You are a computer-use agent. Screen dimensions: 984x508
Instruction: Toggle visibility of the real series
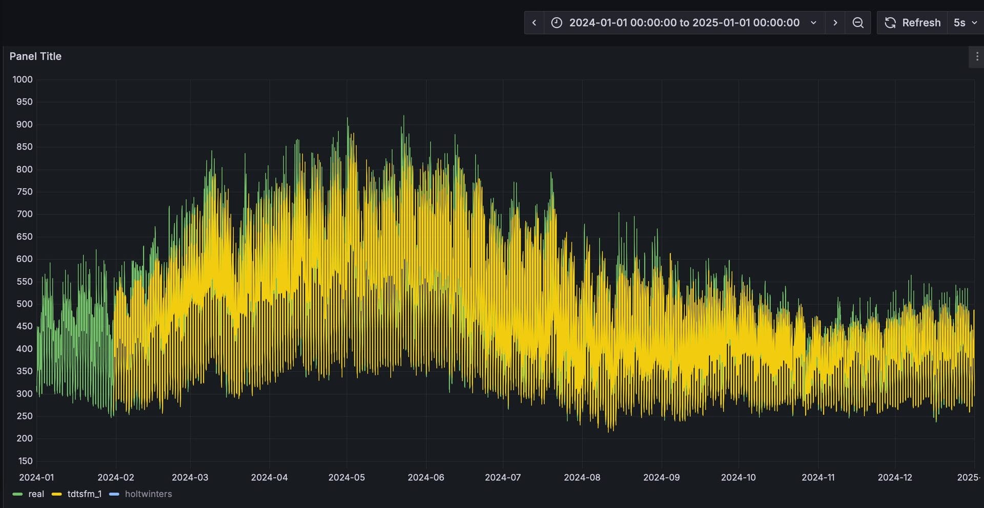click(36, 494)
